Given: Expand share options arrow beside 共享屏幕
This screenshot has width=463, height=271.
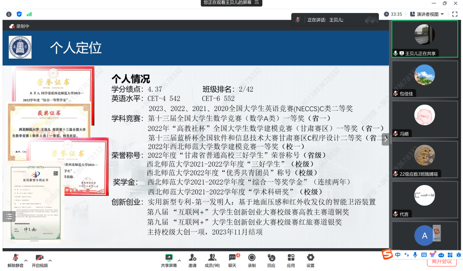Looking at the screenshot, I should (179, 261).
